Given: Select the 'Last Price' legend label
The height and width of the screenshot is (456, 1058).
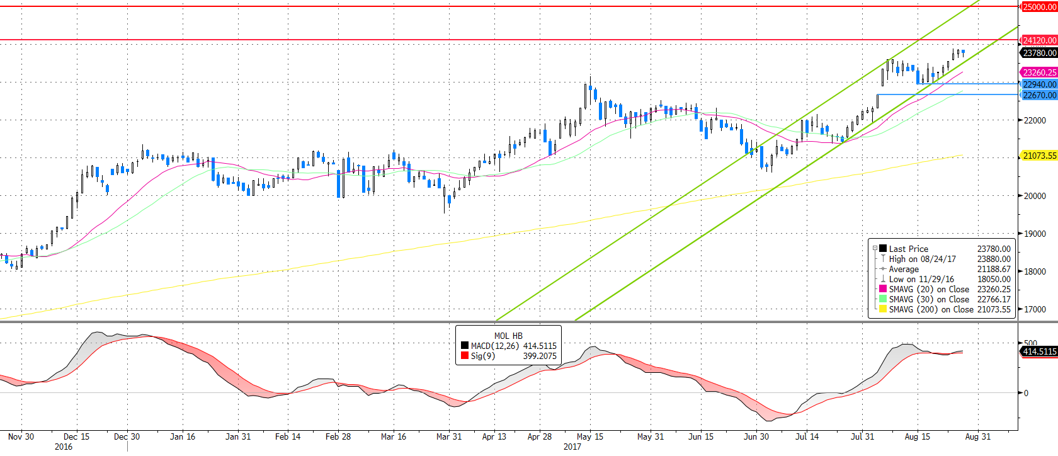Looking at the screenshot, I should [908, 249].
